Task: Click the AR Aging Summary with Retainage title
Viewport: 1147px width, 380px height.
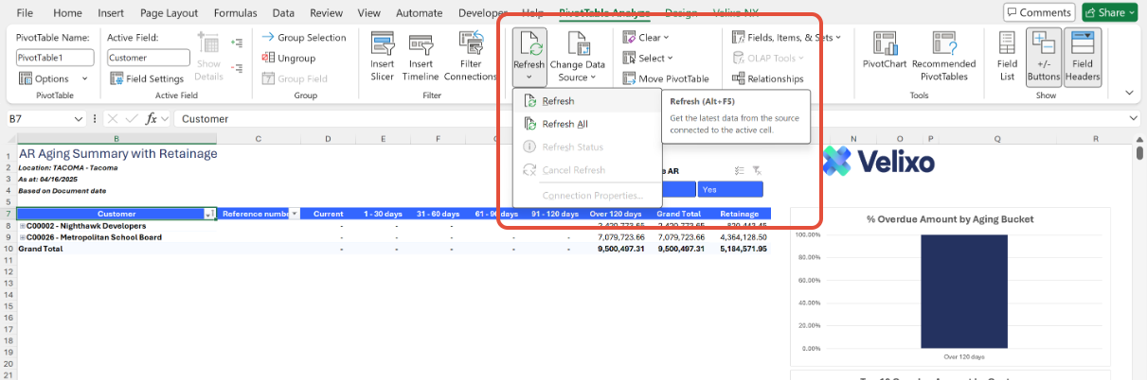Action: pos(117,153)
